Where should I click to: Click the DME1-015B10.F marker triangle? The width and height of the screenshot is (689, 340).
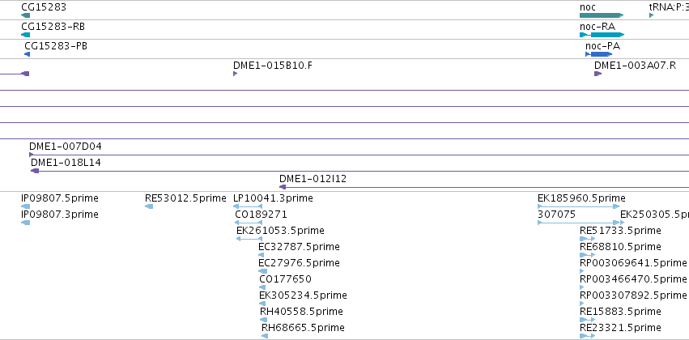[235, 74]
